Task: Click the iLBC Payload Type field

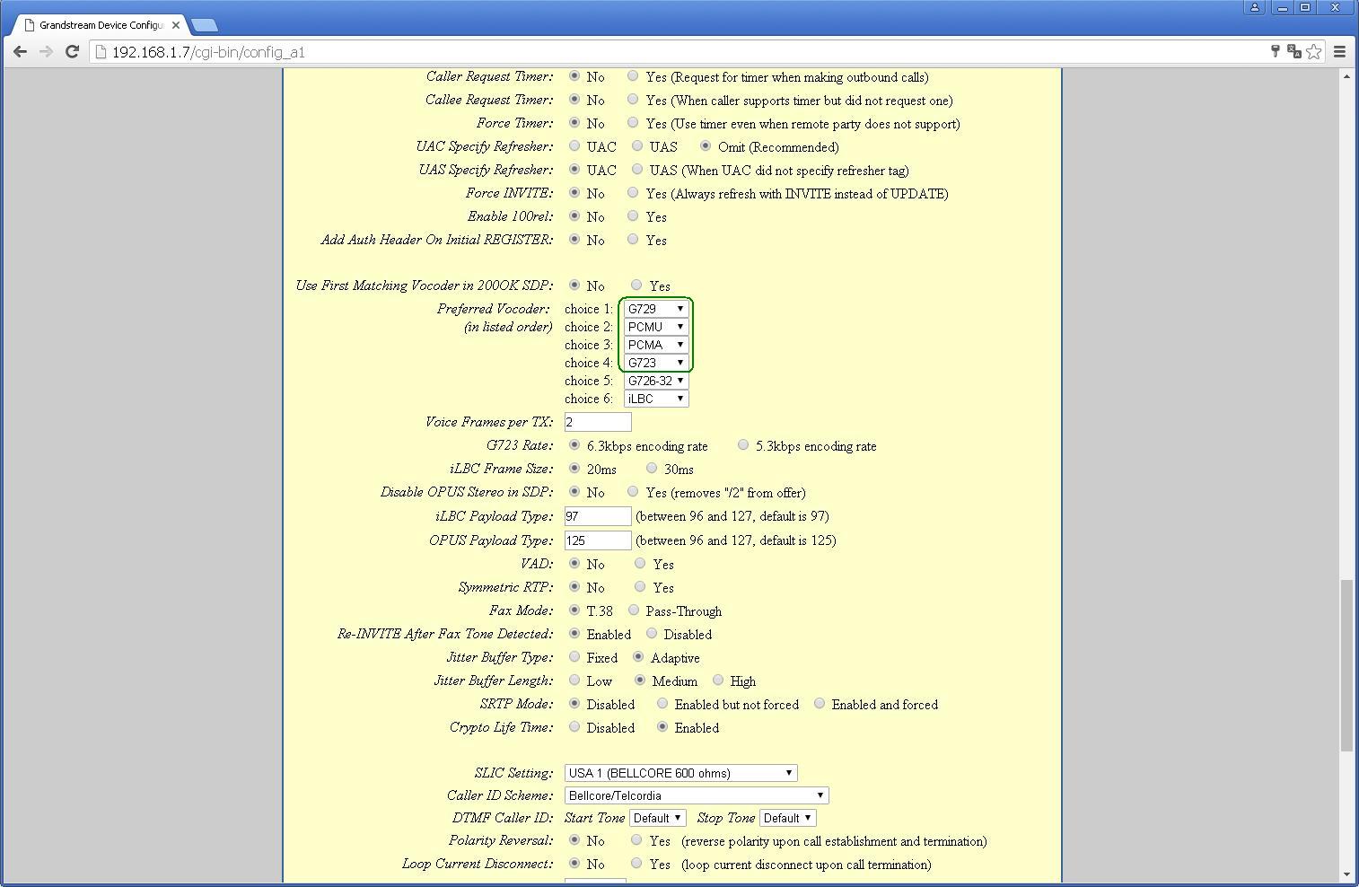Action: tap(598, 516)
